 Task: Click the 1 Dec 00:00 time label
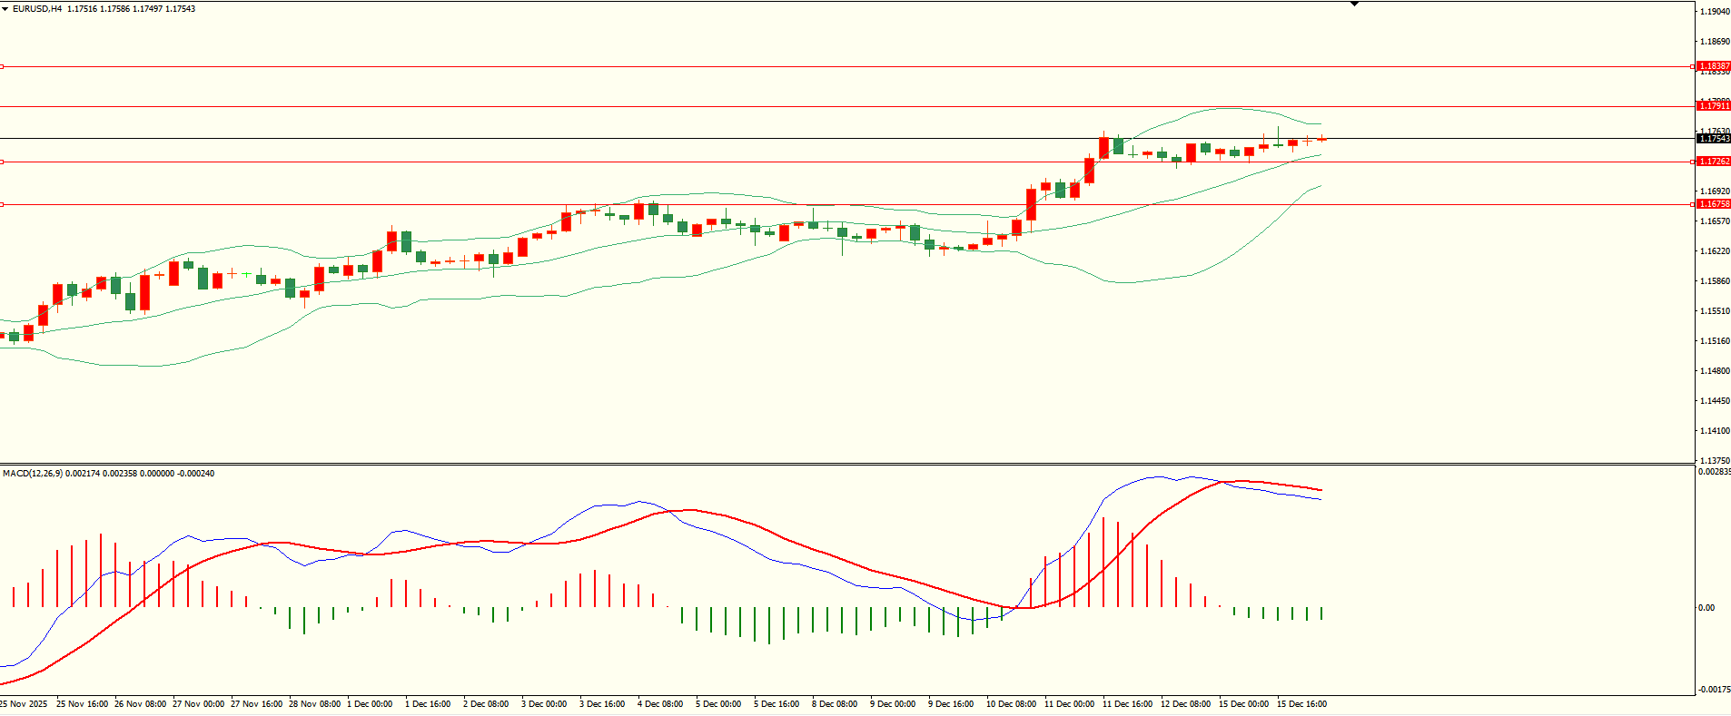(370, 704)
